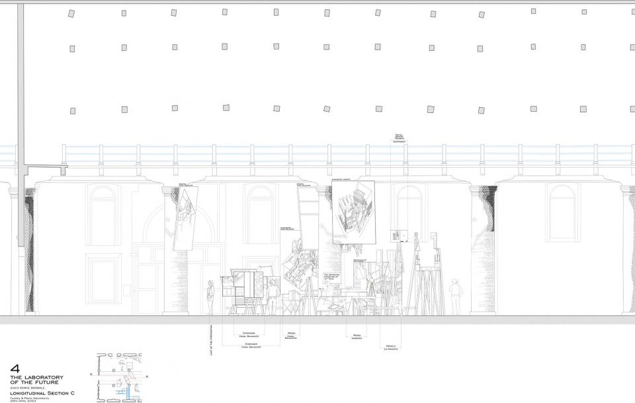Click the "Model Variétés" label below floor
Screen dimensions: 635x403
[357, 337]
